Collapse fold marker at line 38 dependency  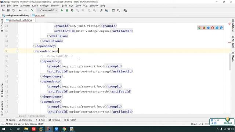tap(18, 61)
